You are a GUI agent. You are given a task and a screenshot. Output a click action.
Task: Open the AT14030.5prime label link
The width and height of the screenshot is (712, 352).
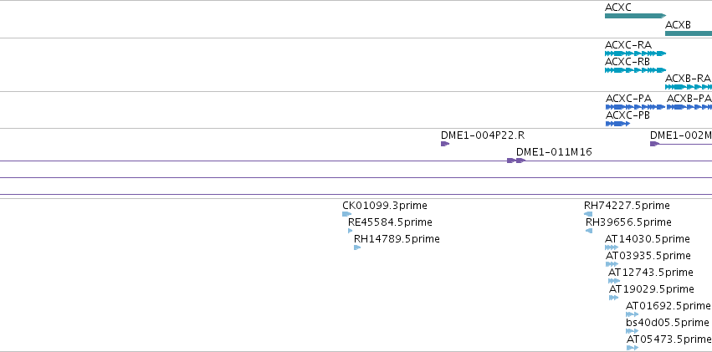click(x=647, y=239)
